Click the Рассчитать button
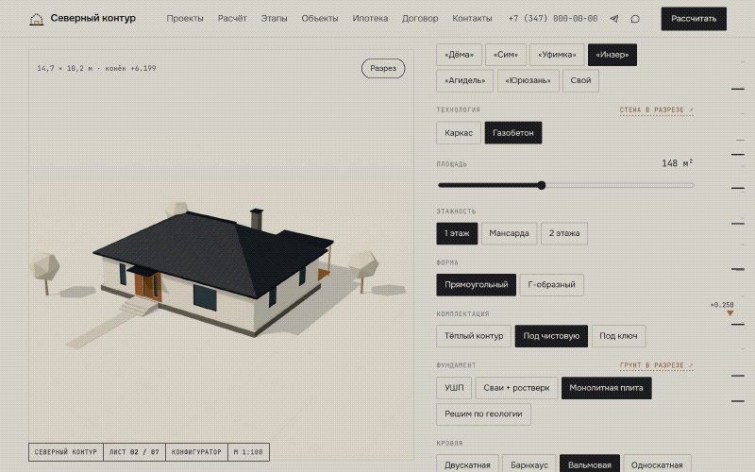The height and width of the screenshot is (472, 755). click(x=694, y=19)
